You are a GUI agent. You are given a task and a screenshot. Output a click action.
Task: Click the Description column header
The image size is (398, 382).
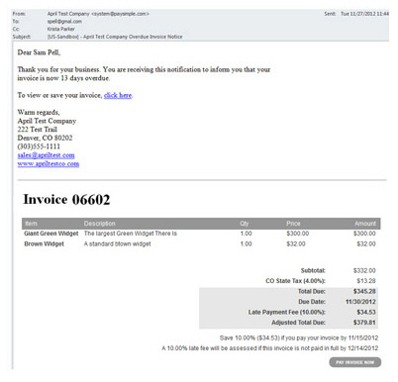(x=99, y=224)
